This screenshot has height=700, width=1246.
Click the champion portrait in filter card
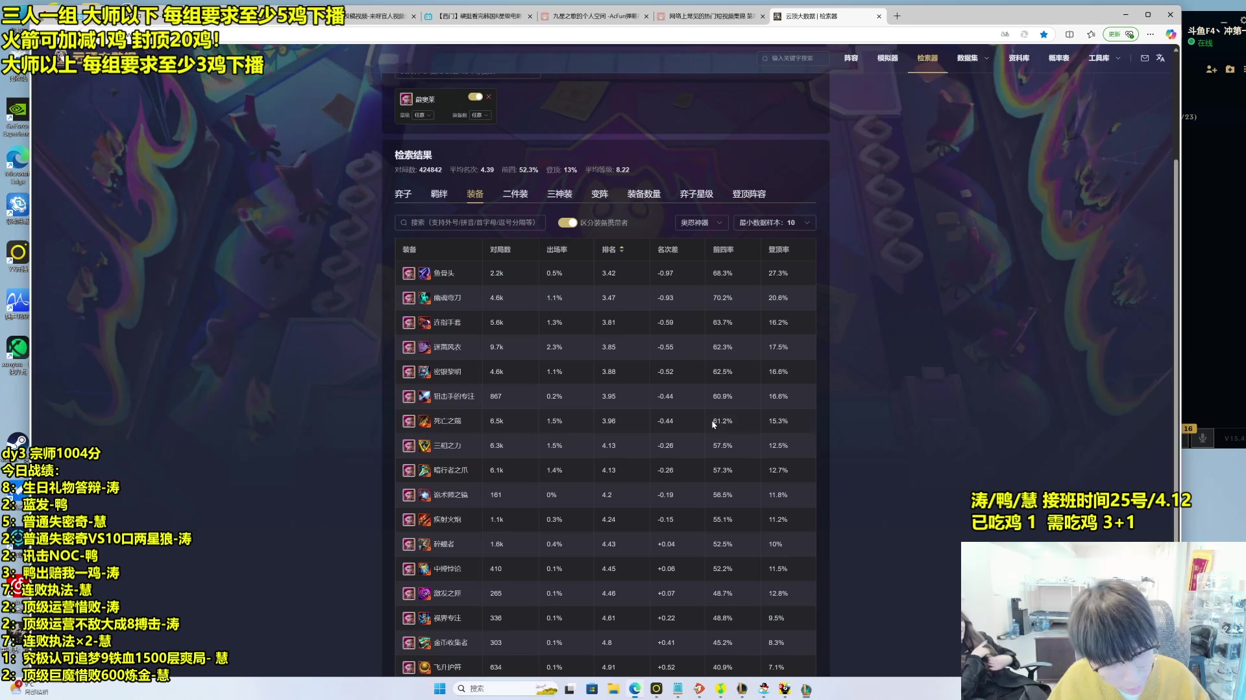point(406,99)
